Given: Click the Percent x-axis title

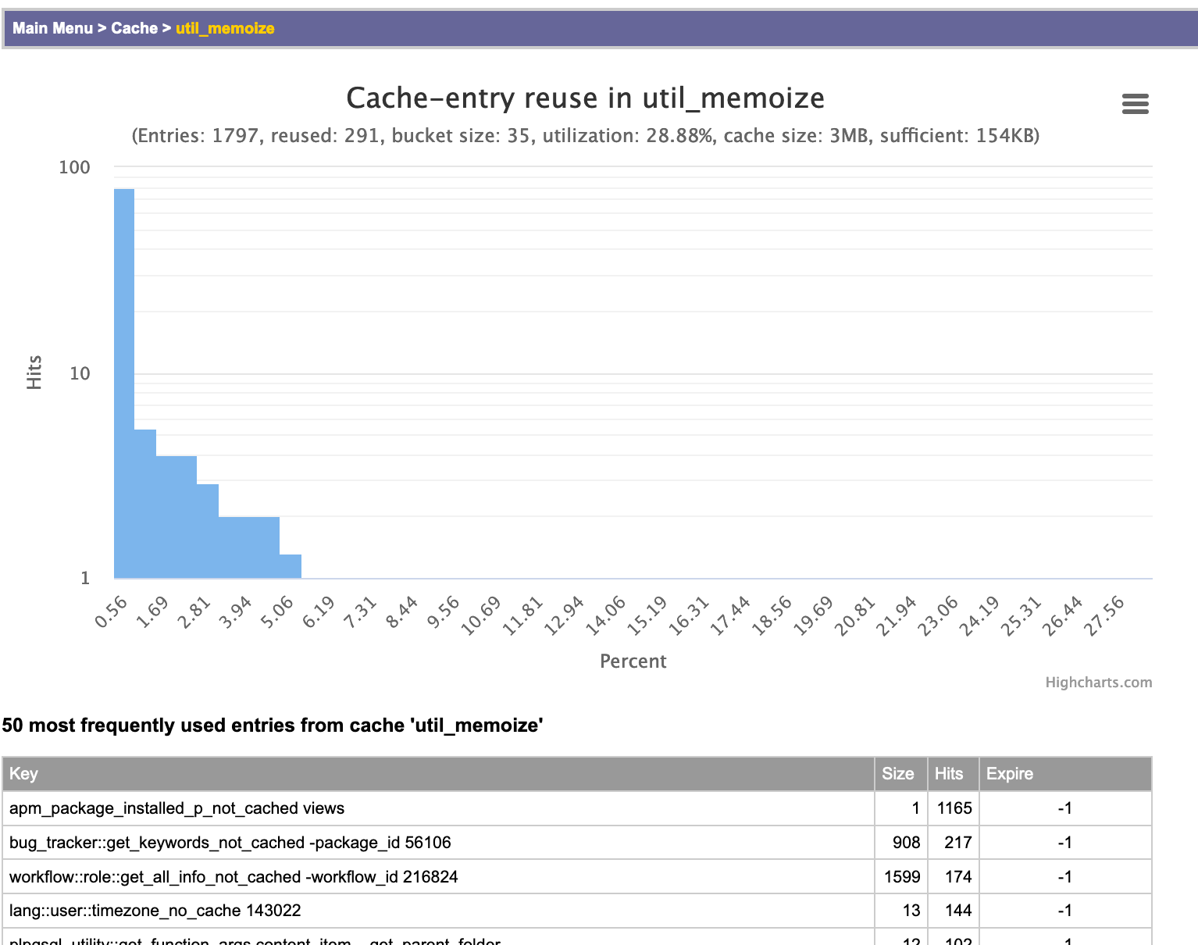Looking at the screenshot, I should 633,661.
